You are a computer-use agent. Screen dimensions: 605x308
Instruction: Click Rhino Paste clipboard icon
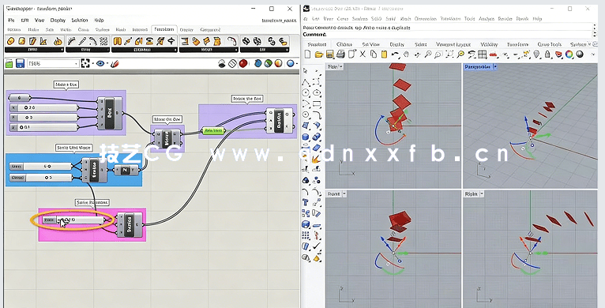pos(385,54)
